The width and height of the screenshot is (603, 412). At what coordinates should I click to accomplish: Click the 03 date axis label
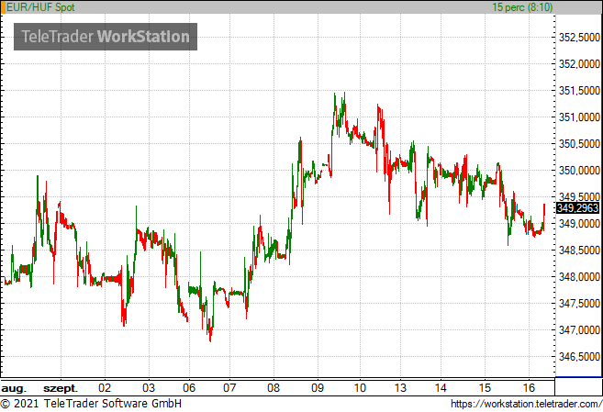[149, 388]
